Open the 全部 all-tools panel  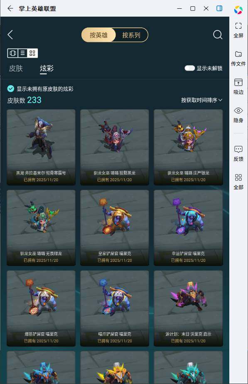238,177
